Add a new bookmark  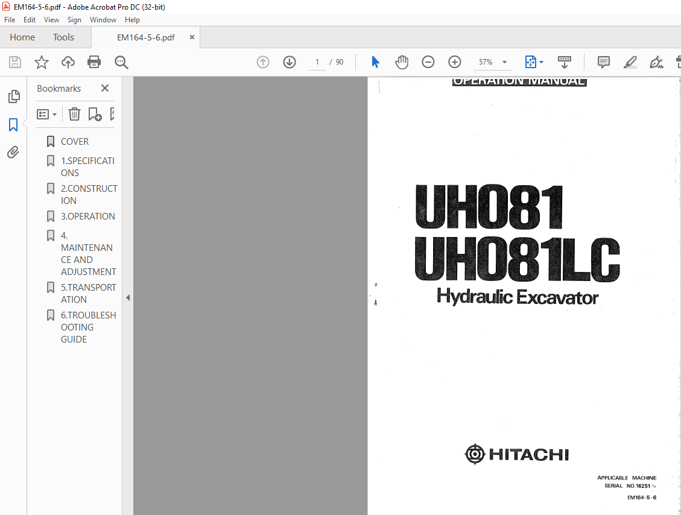click(x=95, y=114)
